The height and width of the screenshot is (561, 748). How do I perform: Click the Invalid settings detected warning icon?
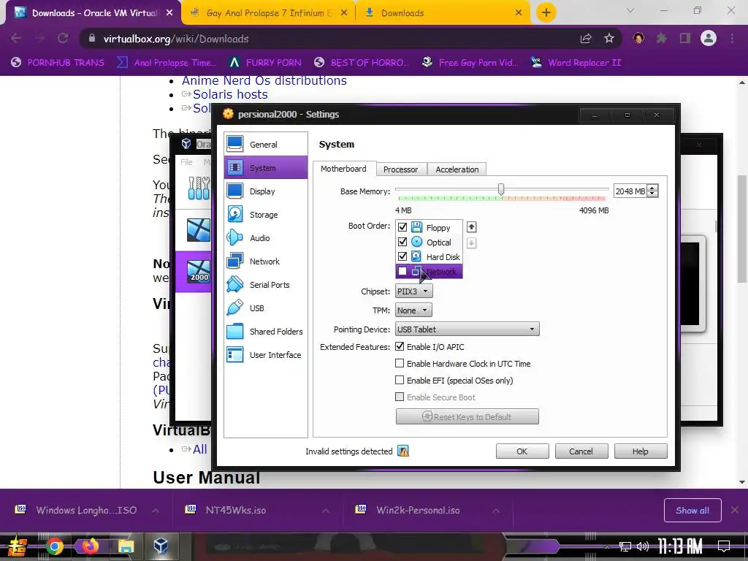403,451
